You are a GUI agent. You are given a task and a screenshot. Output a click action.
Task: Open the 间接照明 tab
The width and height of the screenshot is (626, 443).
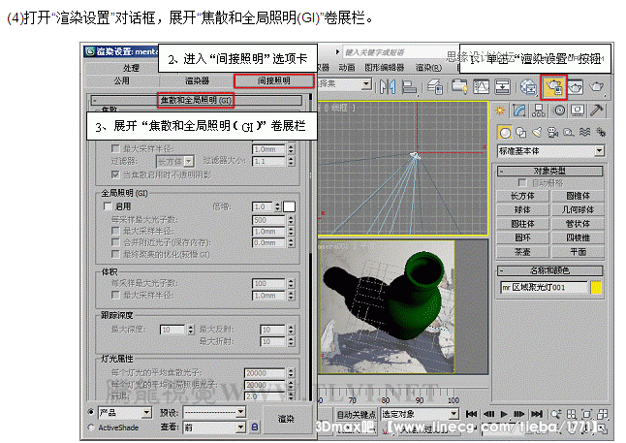pyautogui.click(x=274, y=80)
